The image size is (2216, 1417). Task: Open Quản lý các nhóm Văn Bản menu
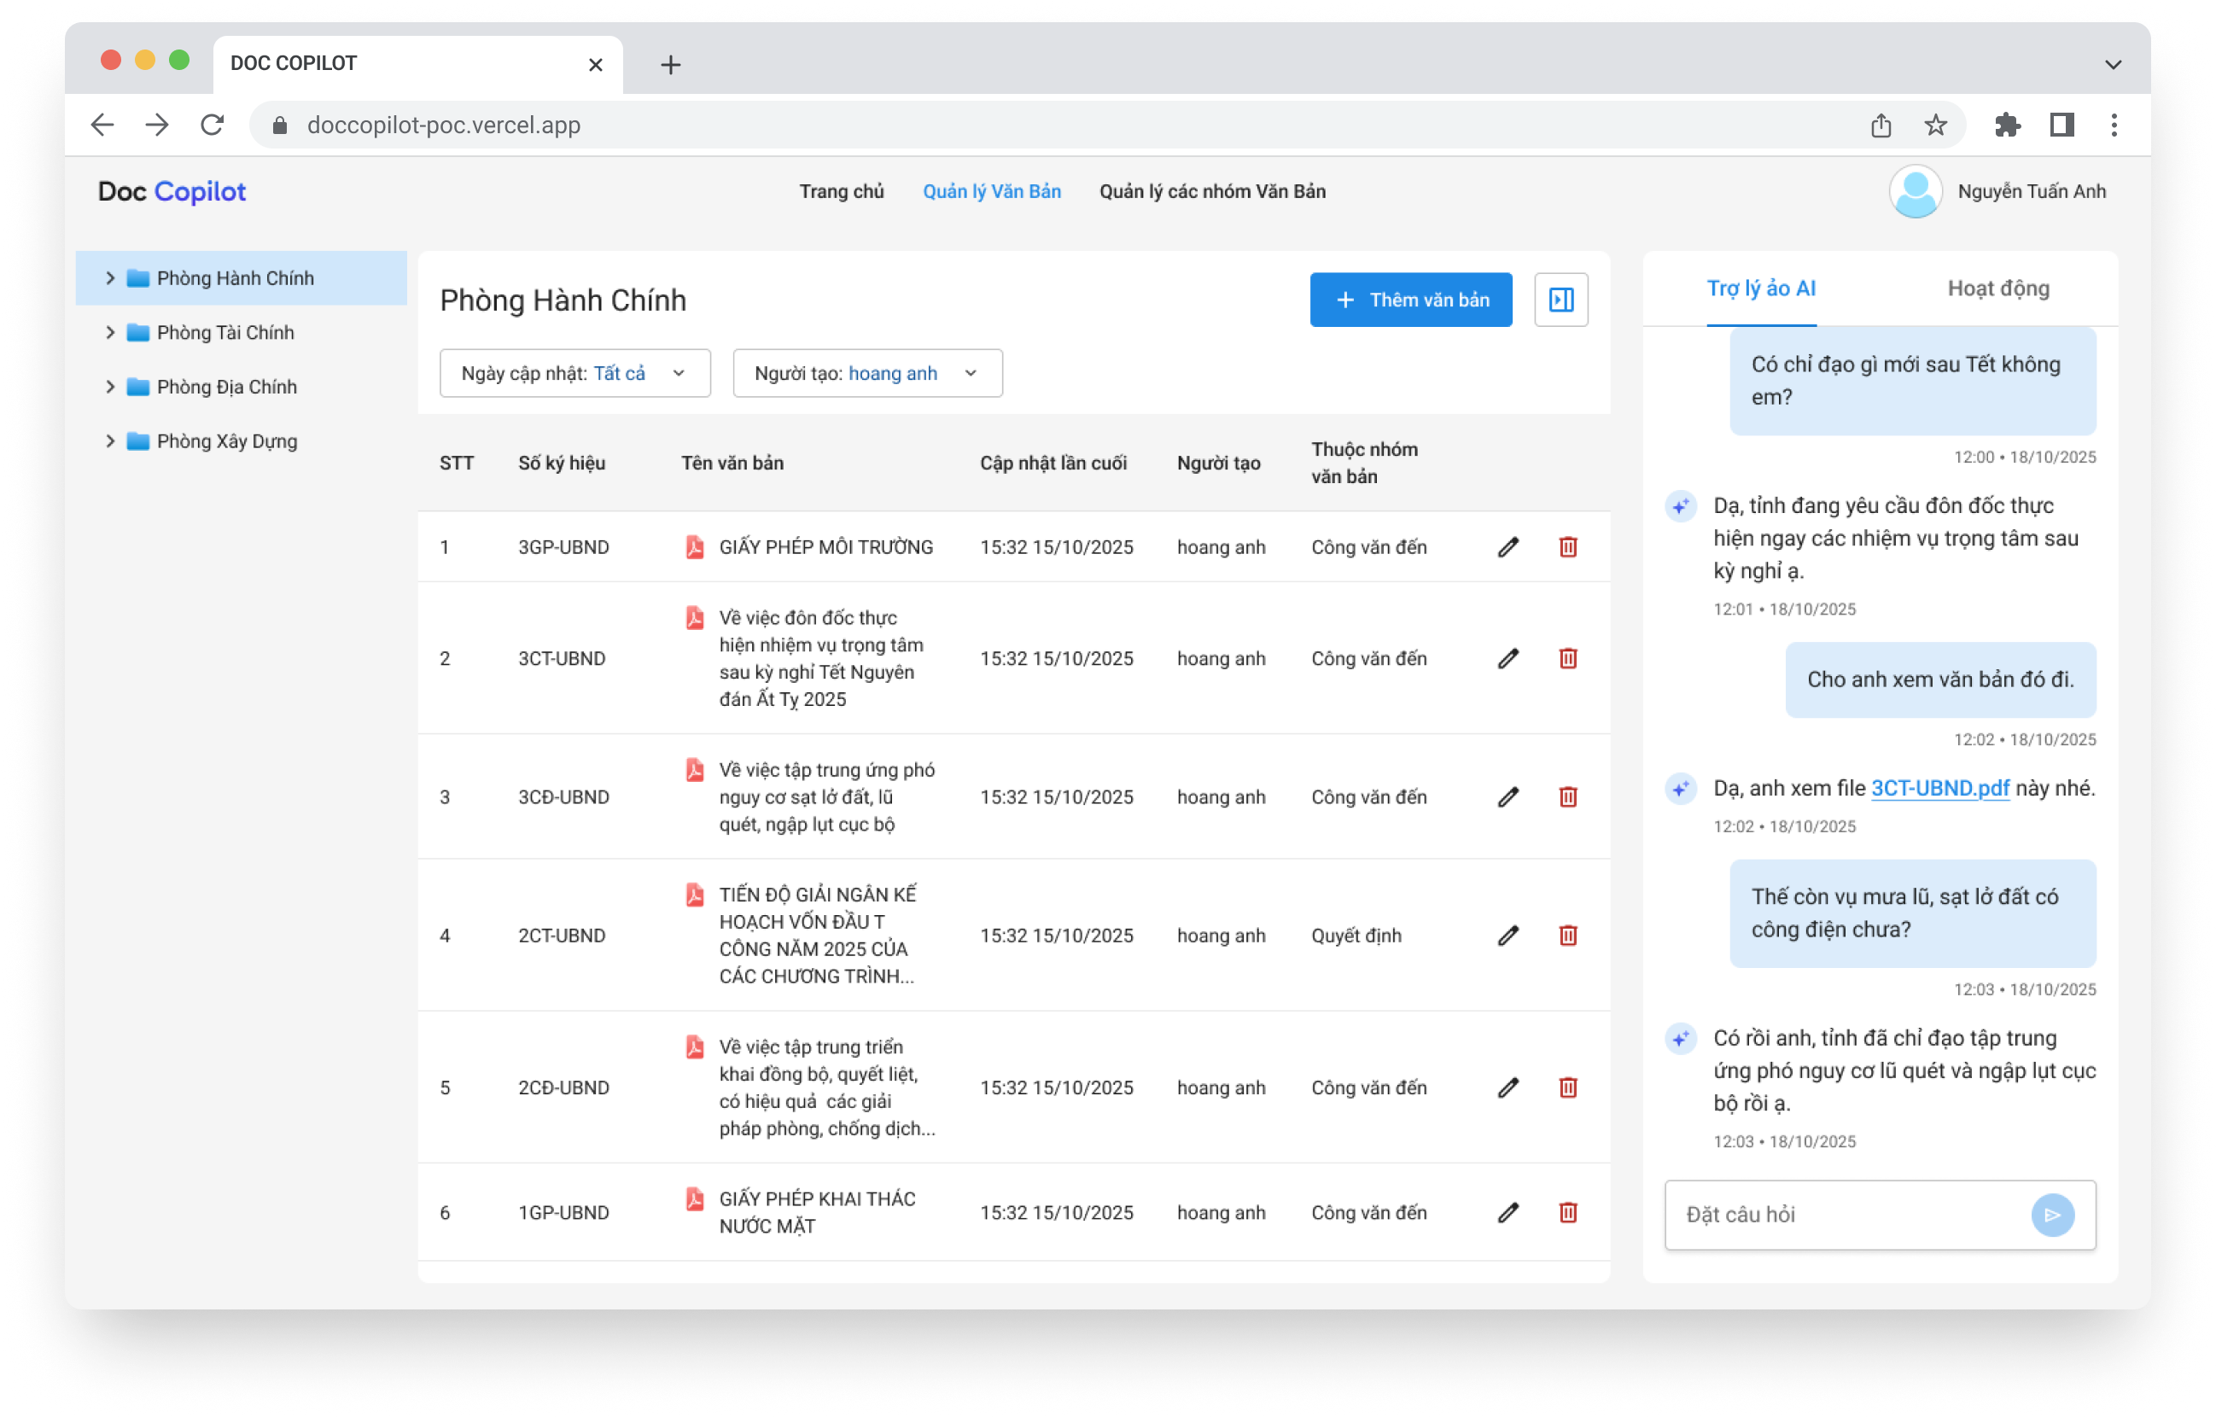[1212, 191]
